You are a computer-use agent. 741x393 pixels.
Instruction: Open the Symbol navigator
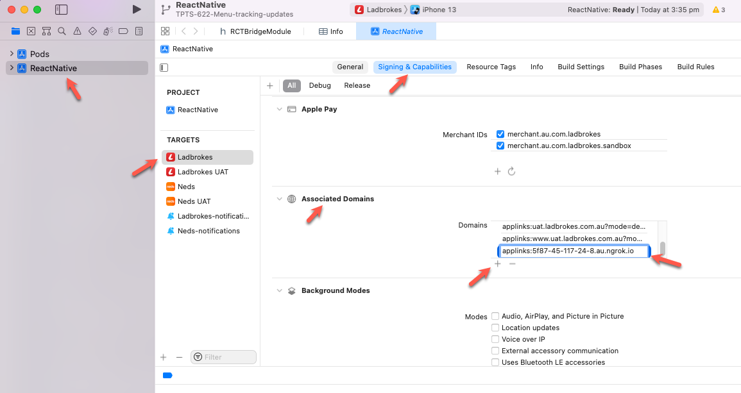[46, 31]
